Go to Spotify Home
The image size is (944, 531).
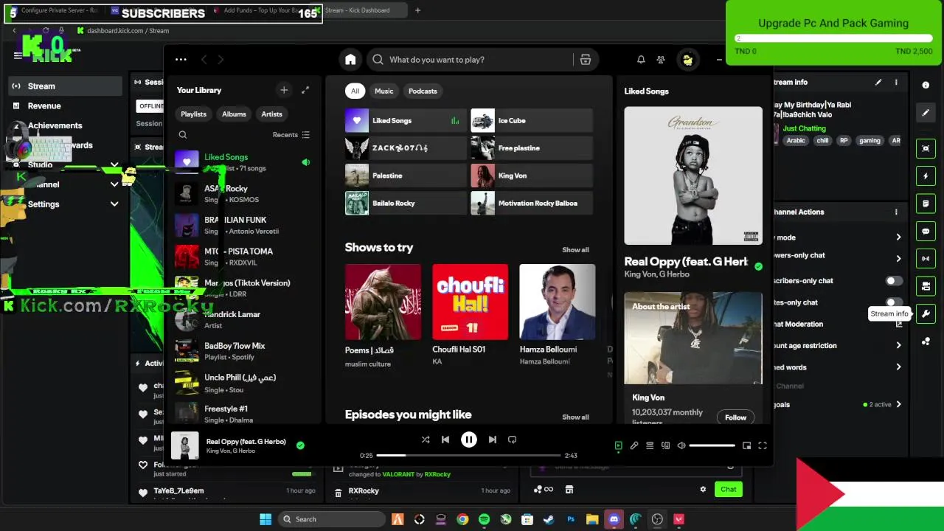click(x=350, y=60)
